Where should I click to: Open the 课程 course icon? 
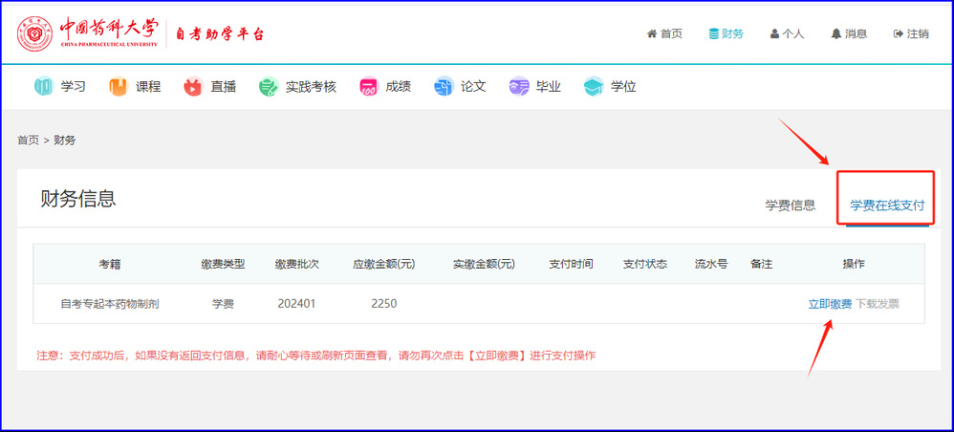coord(119,87)
